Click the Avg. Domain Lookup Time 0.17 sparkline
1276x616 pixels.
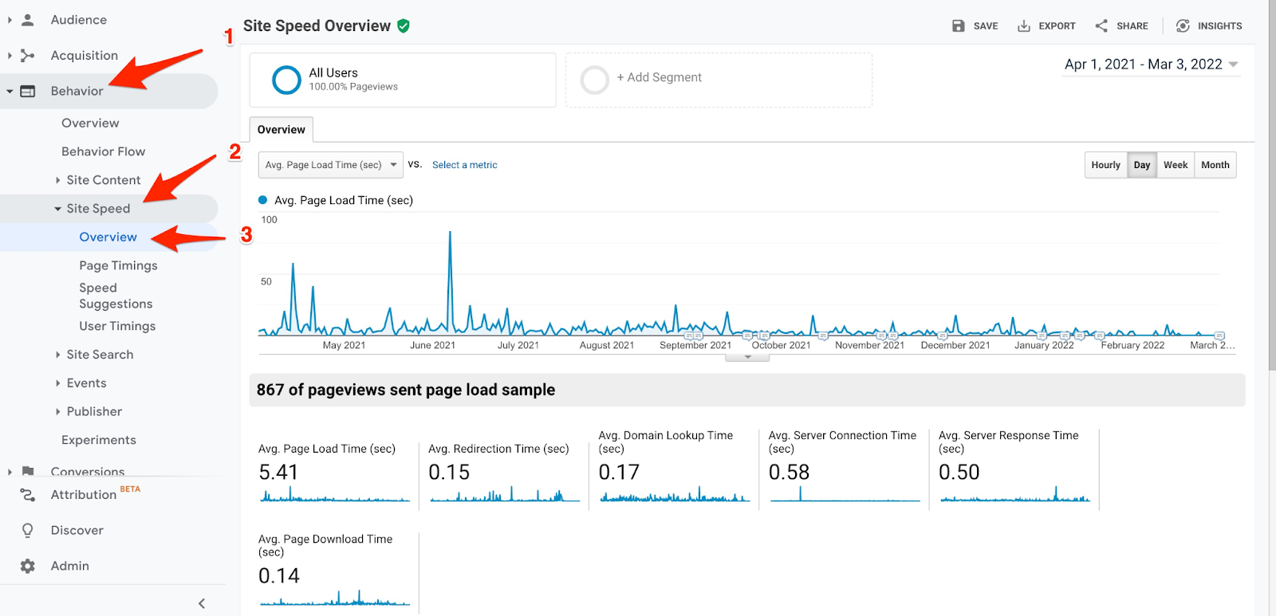tap(674, 494)
